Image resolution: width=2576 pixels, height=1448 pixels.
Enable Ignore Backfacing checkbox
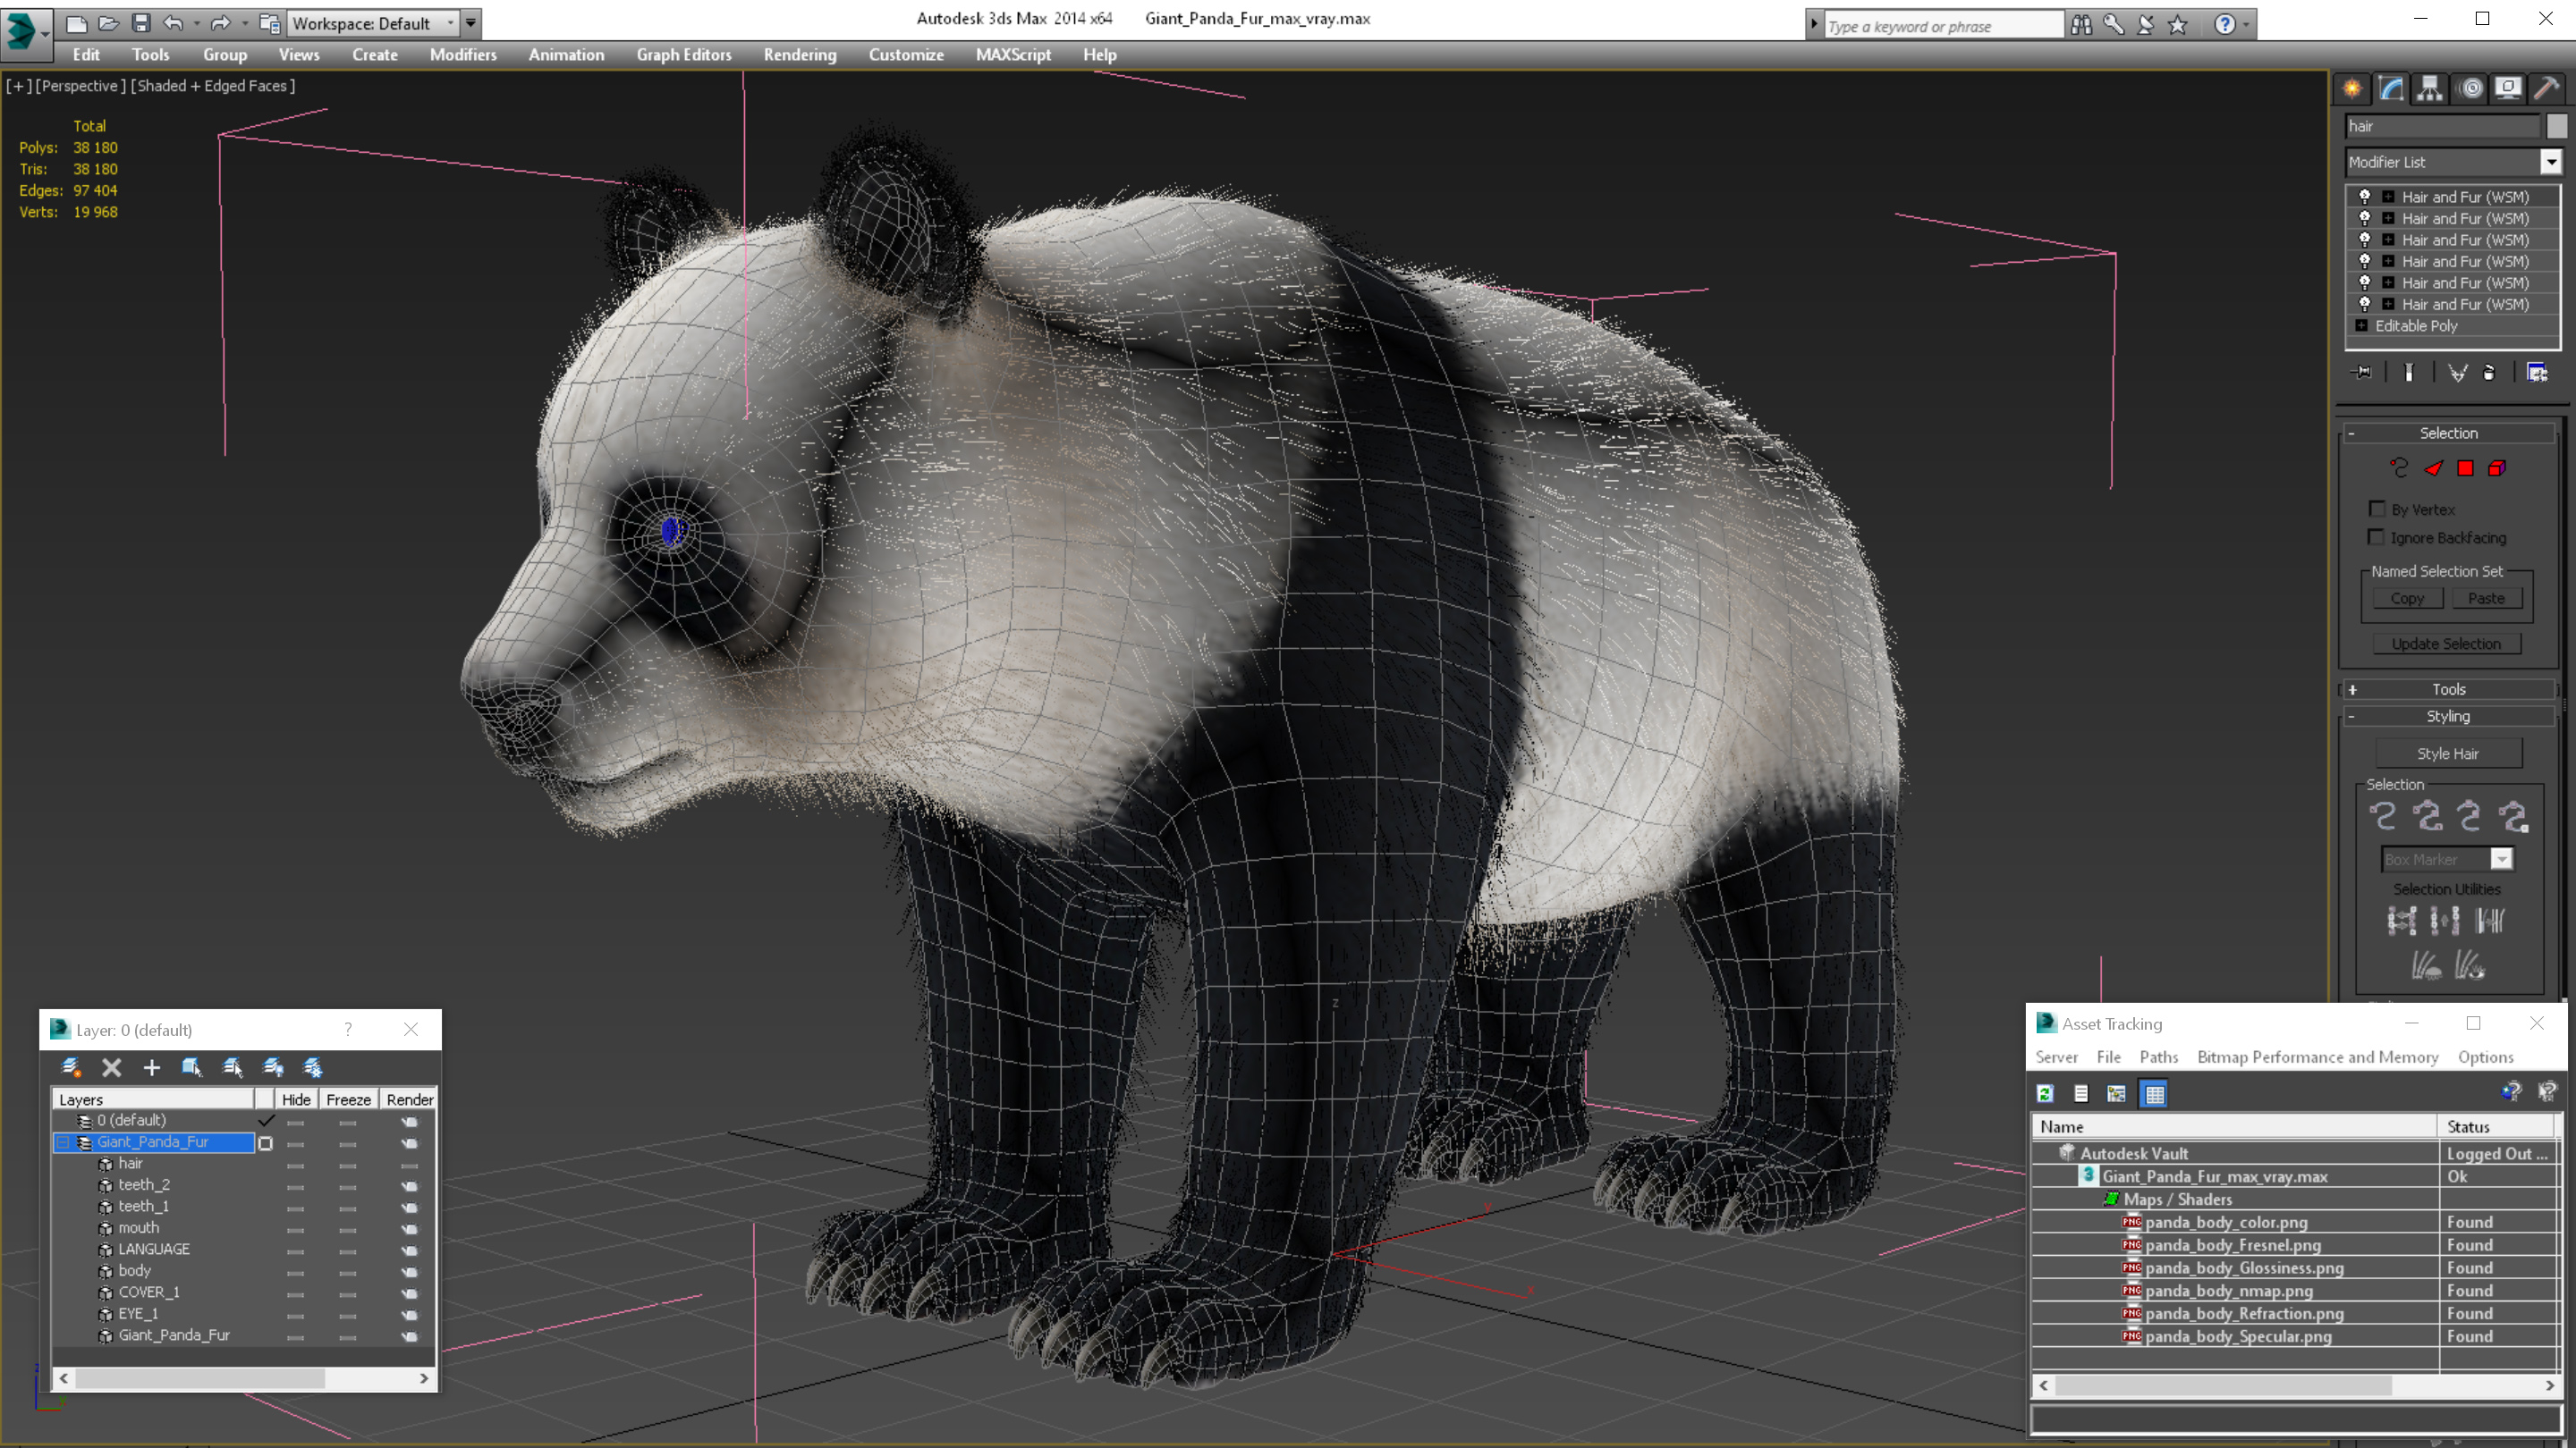click(x=2377, y=536)
